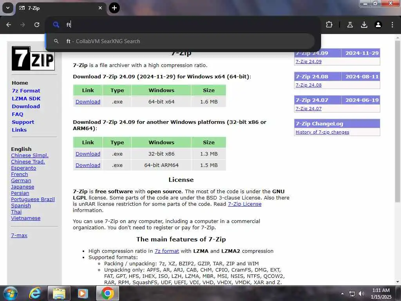Open the FAQ page
This screenshot has width=401, height=301.
click(17, 114)
